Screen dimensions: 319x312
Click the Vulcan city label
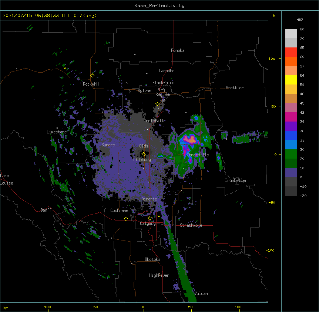coord(201,293)
